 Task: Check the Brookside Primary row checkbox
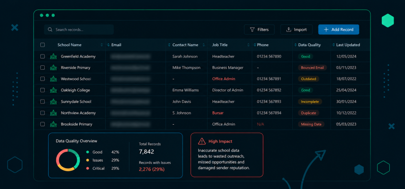(43, 124)
